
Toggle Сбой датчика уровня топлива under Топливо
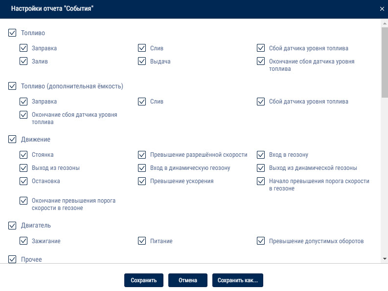click(261, 48)
